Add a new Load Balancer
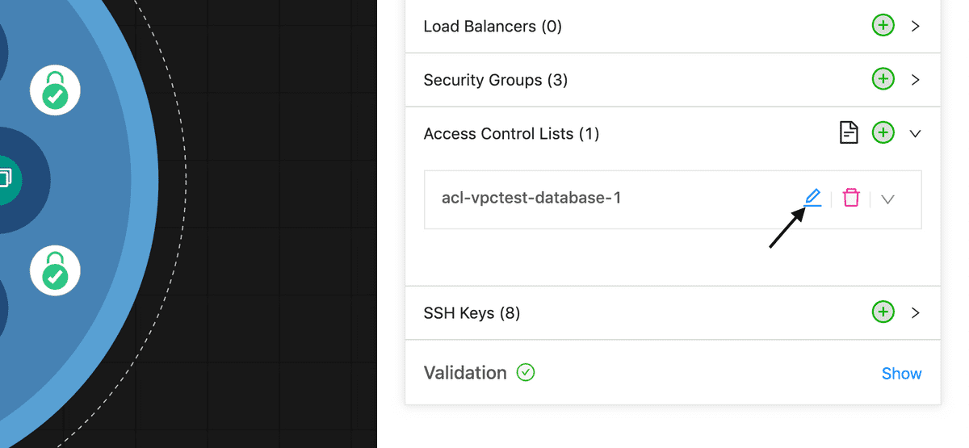 [x=883, y=26]
